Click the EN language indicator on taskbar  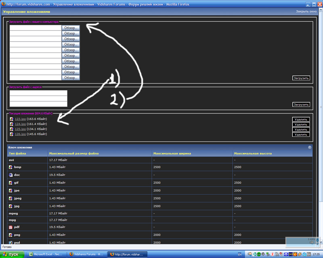tap(240, 254)
